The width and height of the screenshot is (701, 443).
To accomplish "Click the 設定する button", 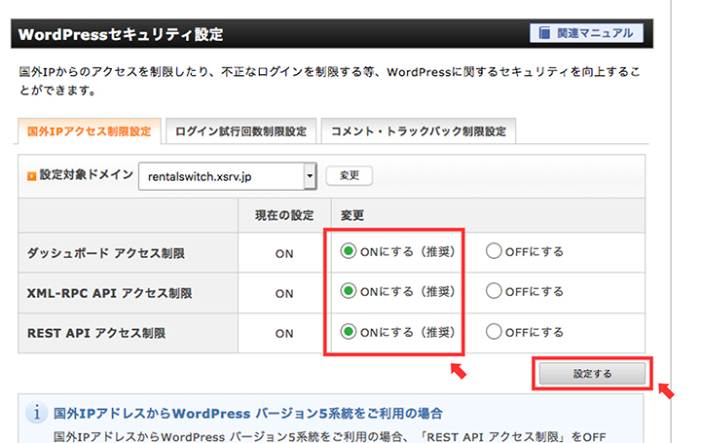I will (592, 374).
